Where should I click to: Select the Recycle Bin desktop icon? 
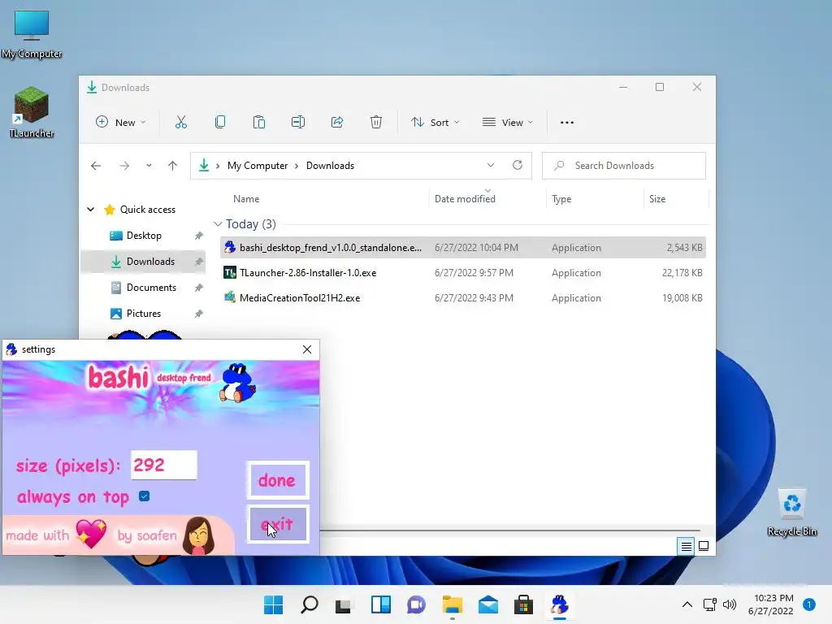pyautogui.click(x=791, y=513)
